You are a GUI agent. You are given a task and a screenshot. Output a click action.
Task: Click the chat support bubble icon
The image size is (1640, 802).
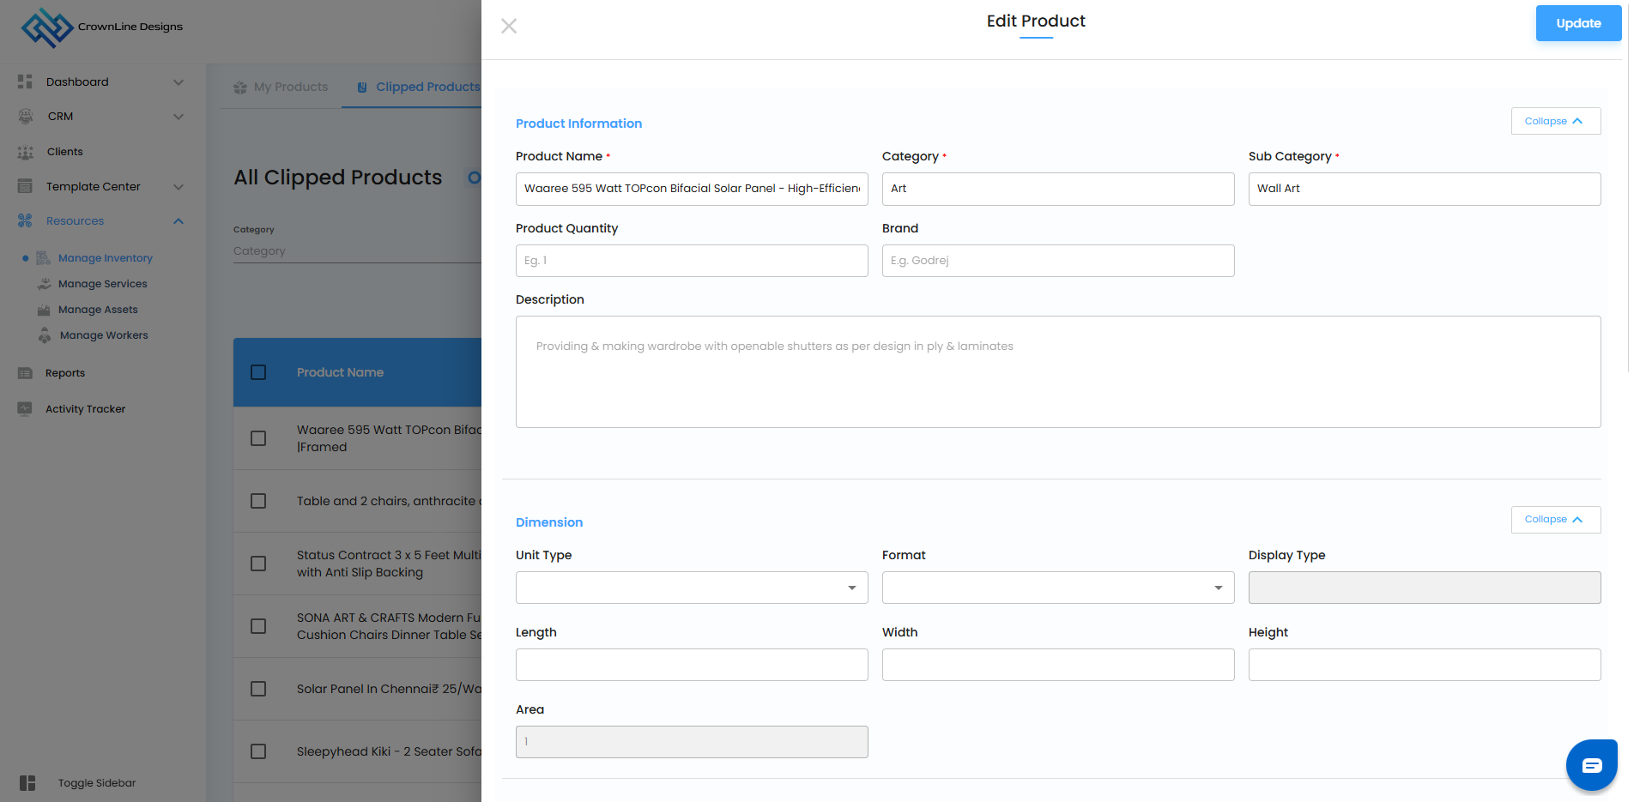pos(1591,765)
